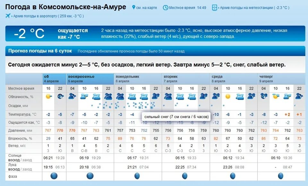Viewport: 308px width, 186px height.
Task: Click the moon phase icon for Sunday
Action: point(90,176)
